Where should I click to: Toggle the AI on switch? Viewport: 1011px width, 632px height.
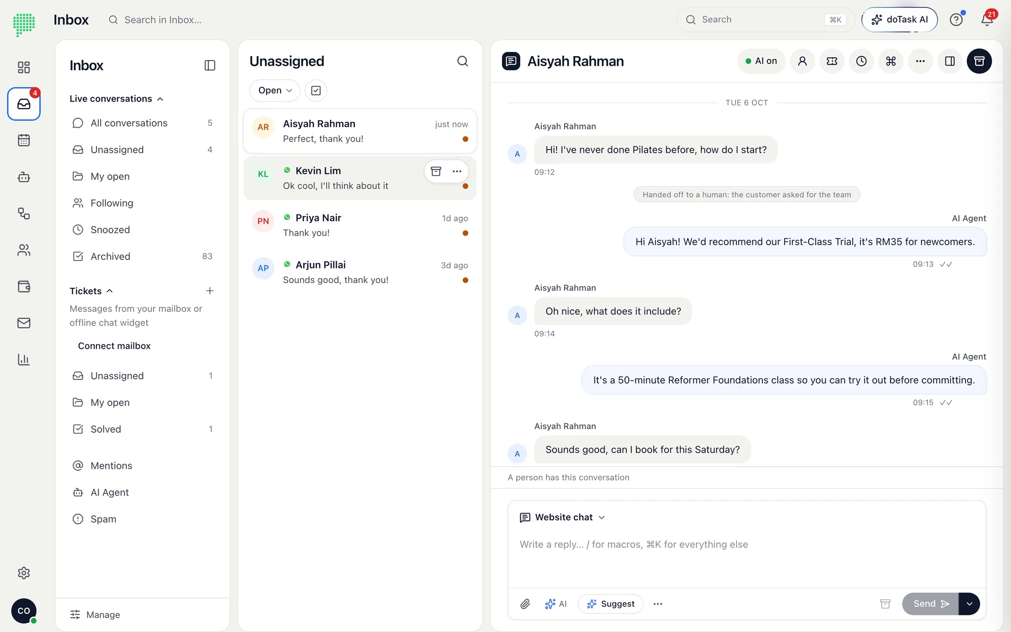click(761, 61)
